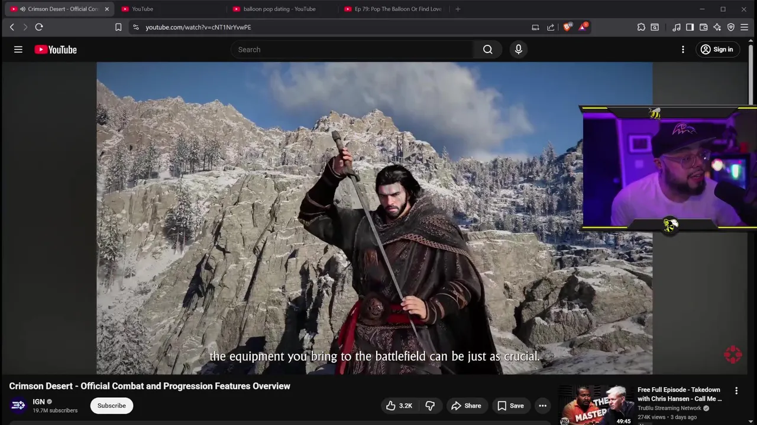Click the Crimson Desert video player
Screen dimensions: 757x425
click(x=374, y=218)
